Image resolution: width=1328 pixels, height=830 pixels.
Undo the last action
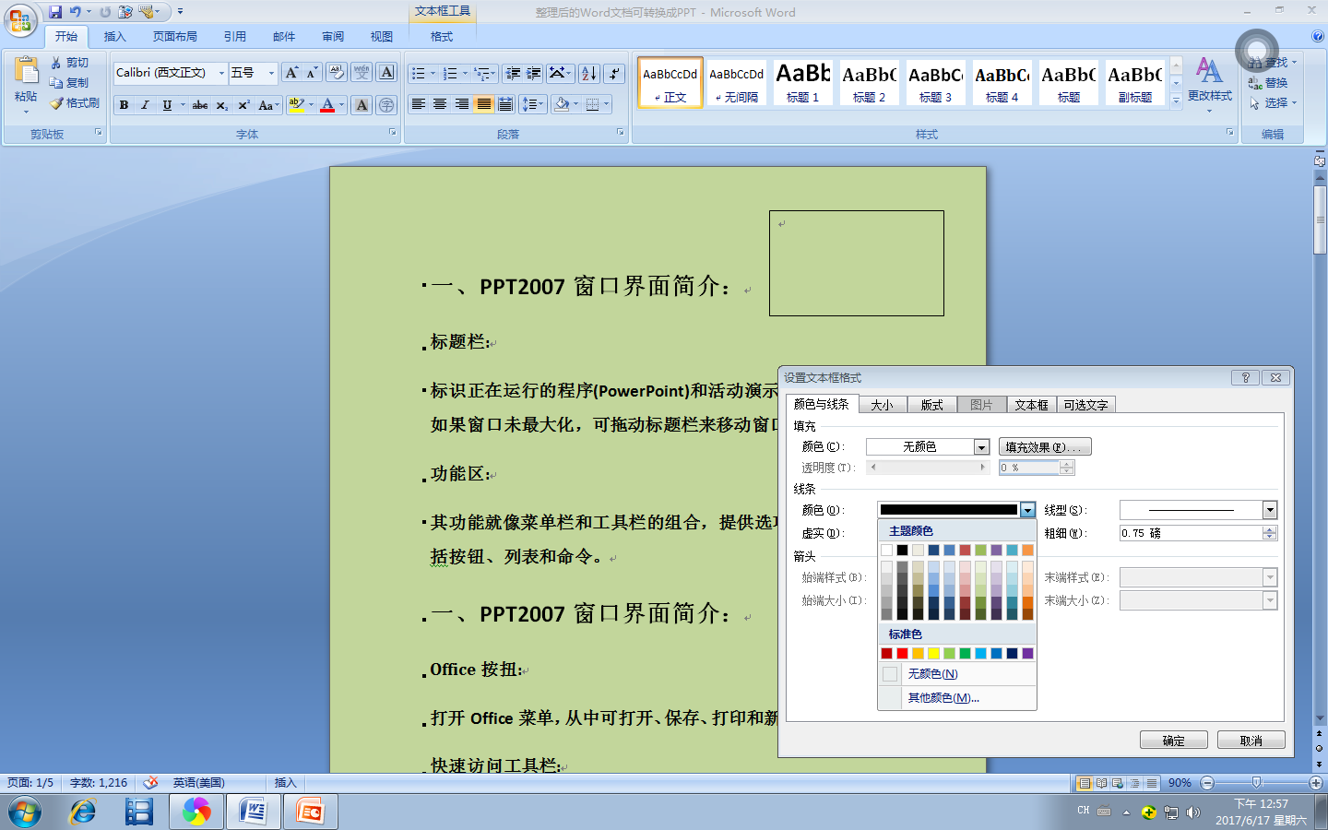click(x=76, y=12)
